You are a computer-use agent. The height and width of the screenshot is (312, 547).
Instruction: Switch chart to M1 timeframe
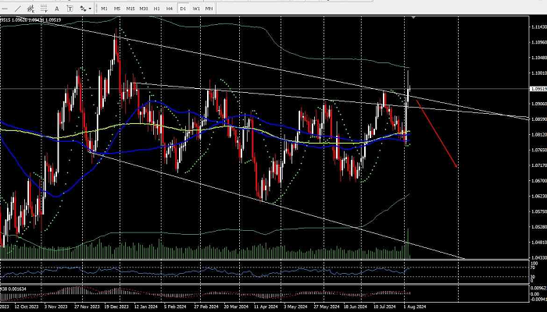(104, 8)
